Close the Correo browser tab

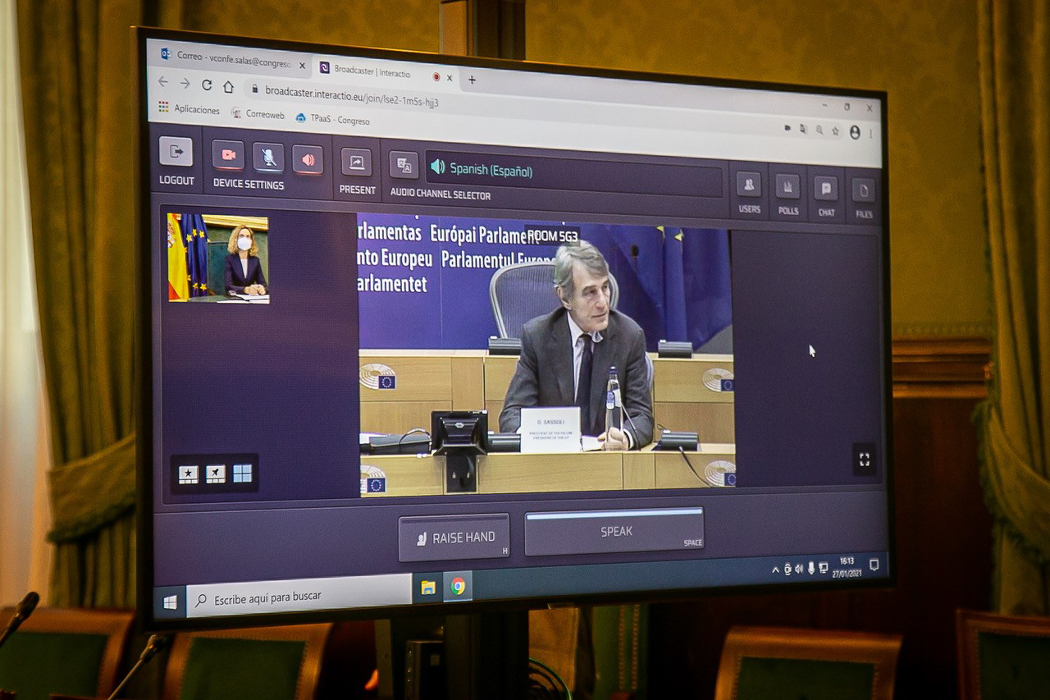click(302, 65)
